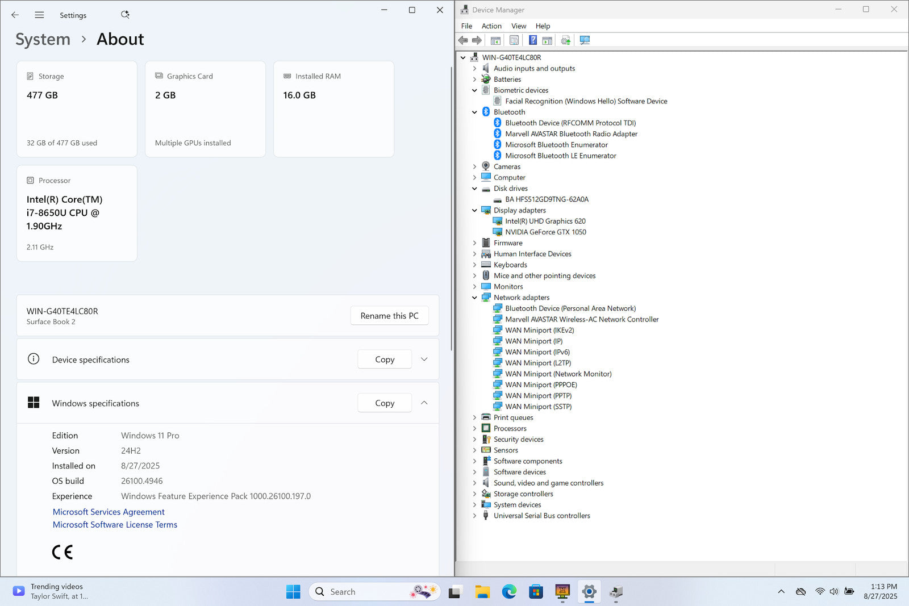Click the Properties icon in Device Manager toolbar
The height and width of the screenshot is (606, 909).
click(x=514, y=40)
